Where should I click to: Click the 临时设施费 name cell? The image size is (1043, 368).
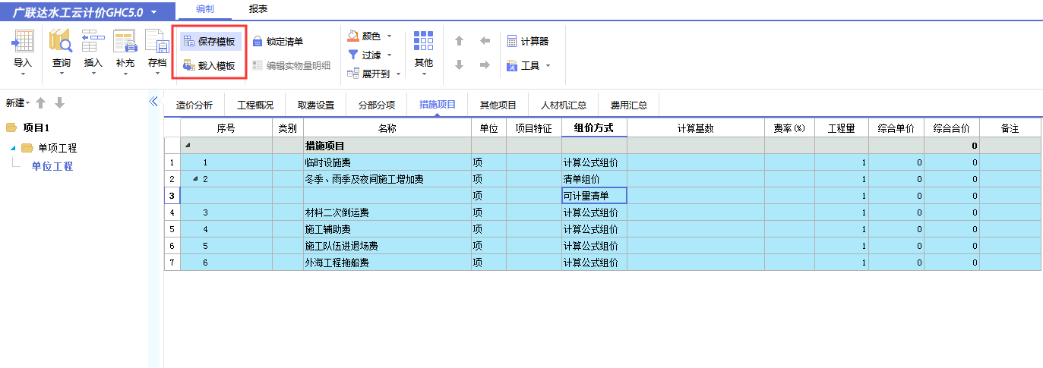click(x=387, y=162)
